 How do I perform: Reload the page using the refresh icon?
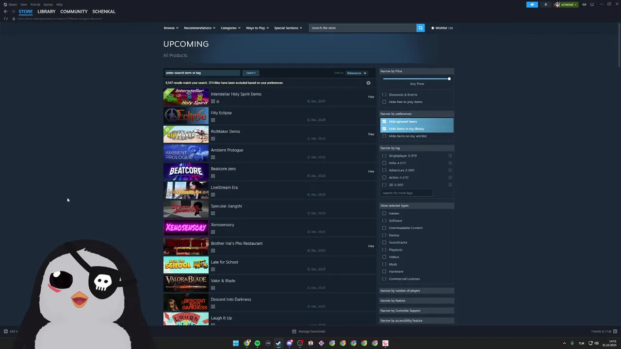[6, 18]
